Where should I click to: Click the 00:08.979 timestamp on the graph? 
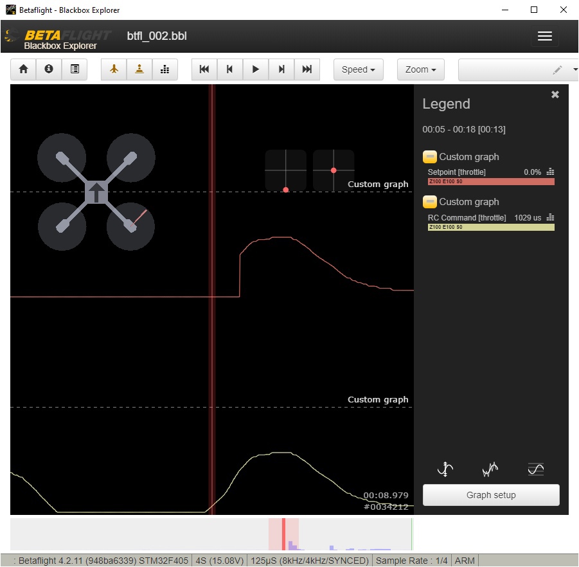click(386, 496)
